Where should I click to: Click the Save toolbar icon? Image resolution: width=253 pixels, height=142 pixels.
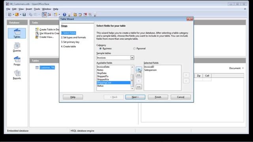click(24, 15)
